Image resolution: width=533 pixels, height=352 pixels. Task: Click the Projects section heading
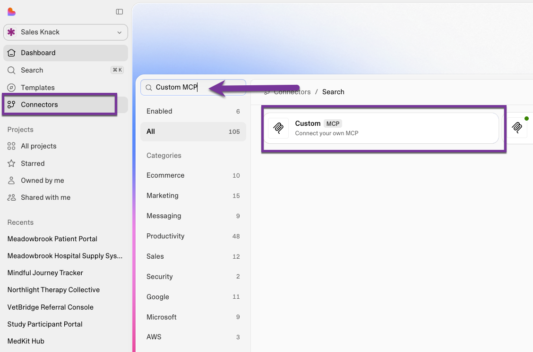point(20,130)
